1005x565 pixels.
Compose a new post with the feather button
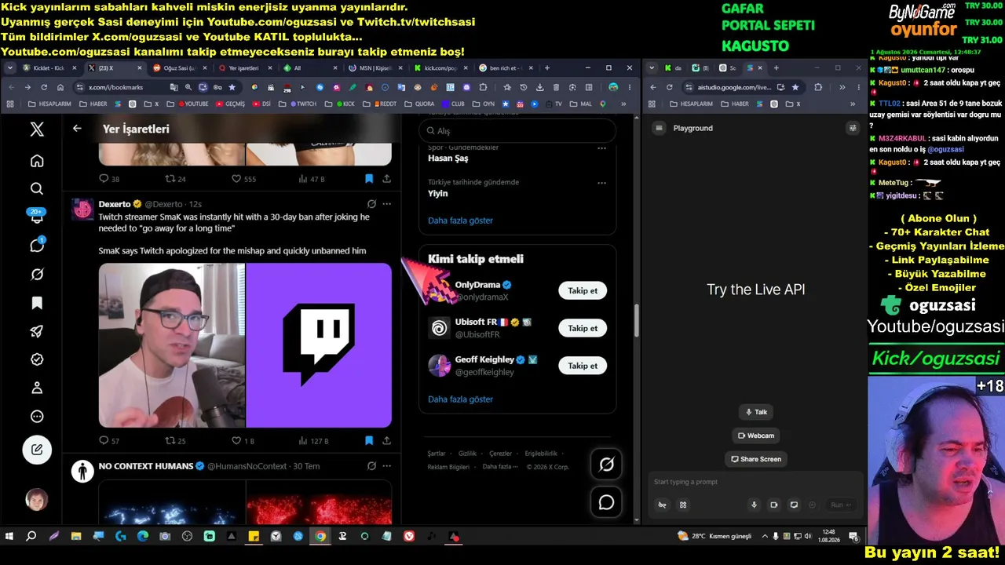pos(37,450)
